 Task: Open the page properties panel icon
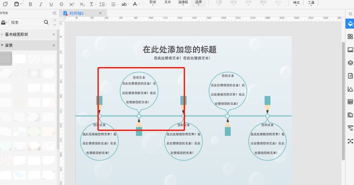350,76
